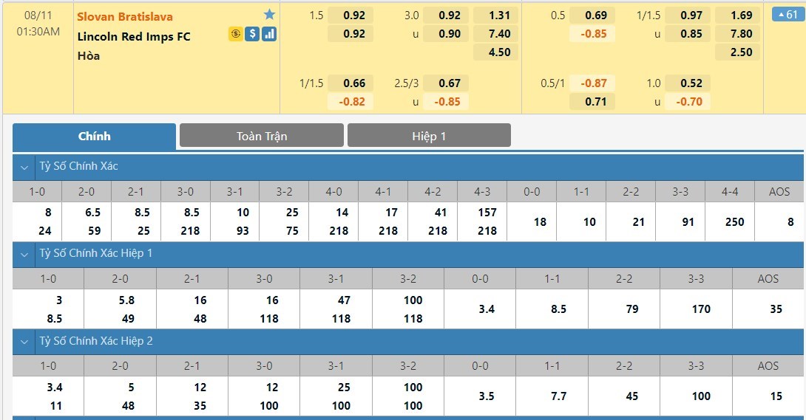Collapse Tỷ Số Chính Xác Hiệp 2 section
The image size is (806, 420).
tap(24, 342)
